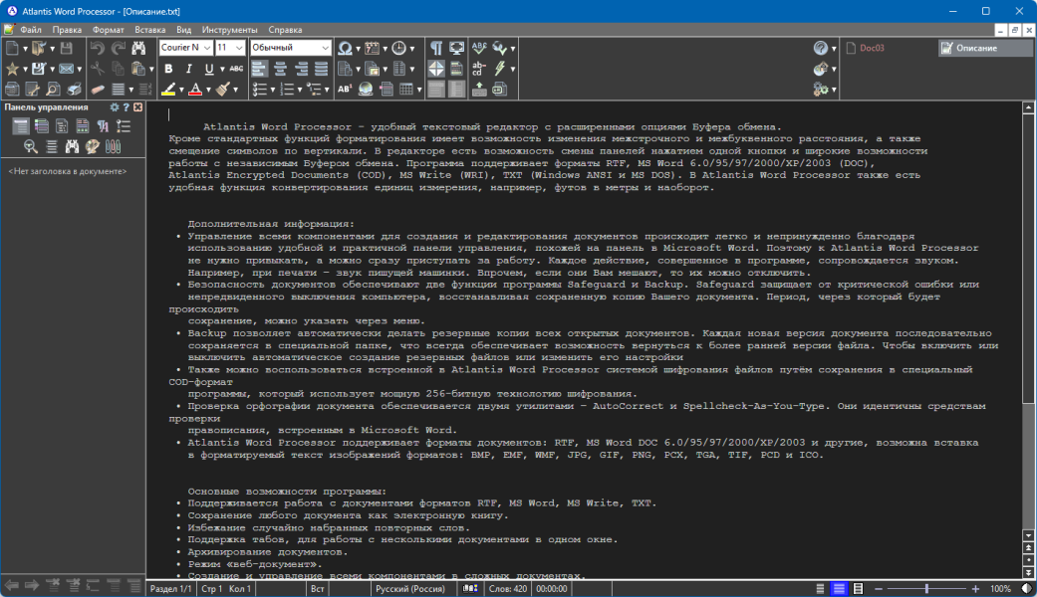Click the Control Panel help question mark
Viewport: 1037px width, 597px height.
[x=126, y=107]
